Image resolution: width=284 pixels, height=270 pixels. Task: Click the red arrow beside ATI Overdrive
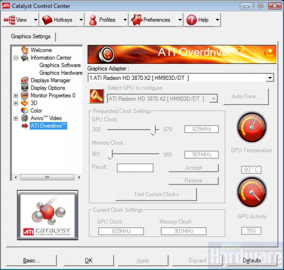(25, 126)
